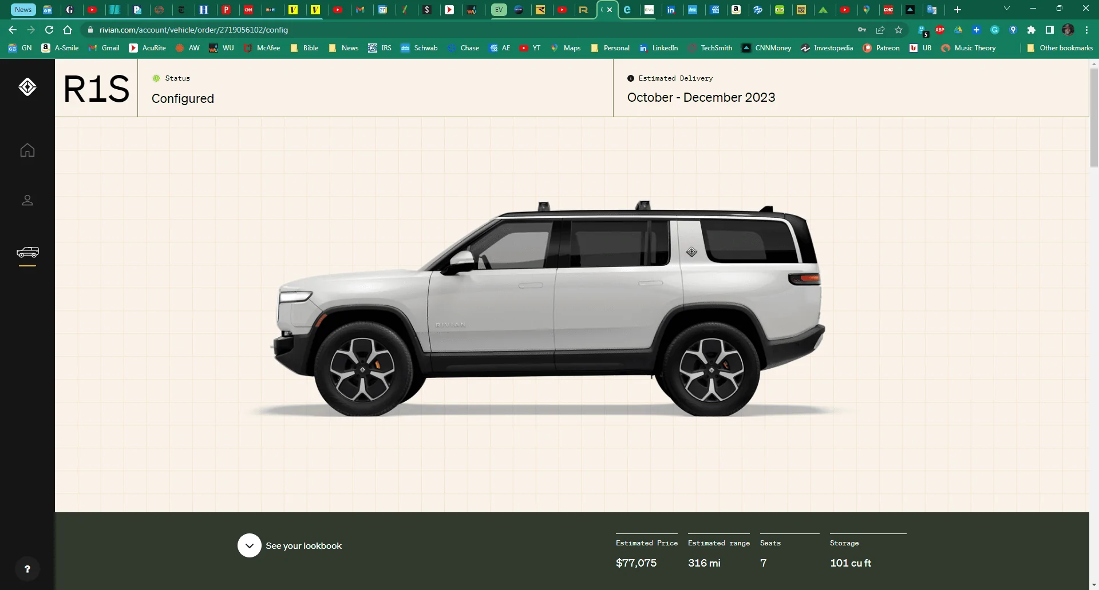1099x590 pixels.
Task: View site information via the lock icon
Action: coord(90,30)
